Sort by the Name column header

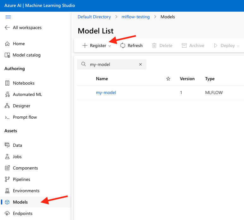pyautogui.click(x=102, y=79)
